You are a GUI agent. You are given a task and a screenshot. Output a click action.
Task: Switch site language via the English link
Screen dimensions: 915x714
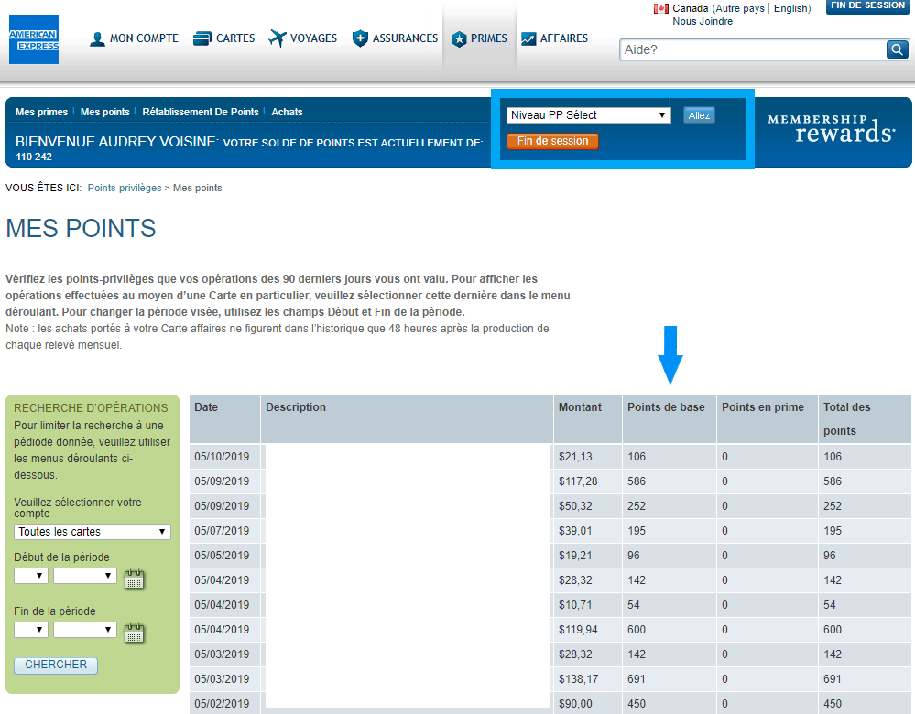coord(791,7)
